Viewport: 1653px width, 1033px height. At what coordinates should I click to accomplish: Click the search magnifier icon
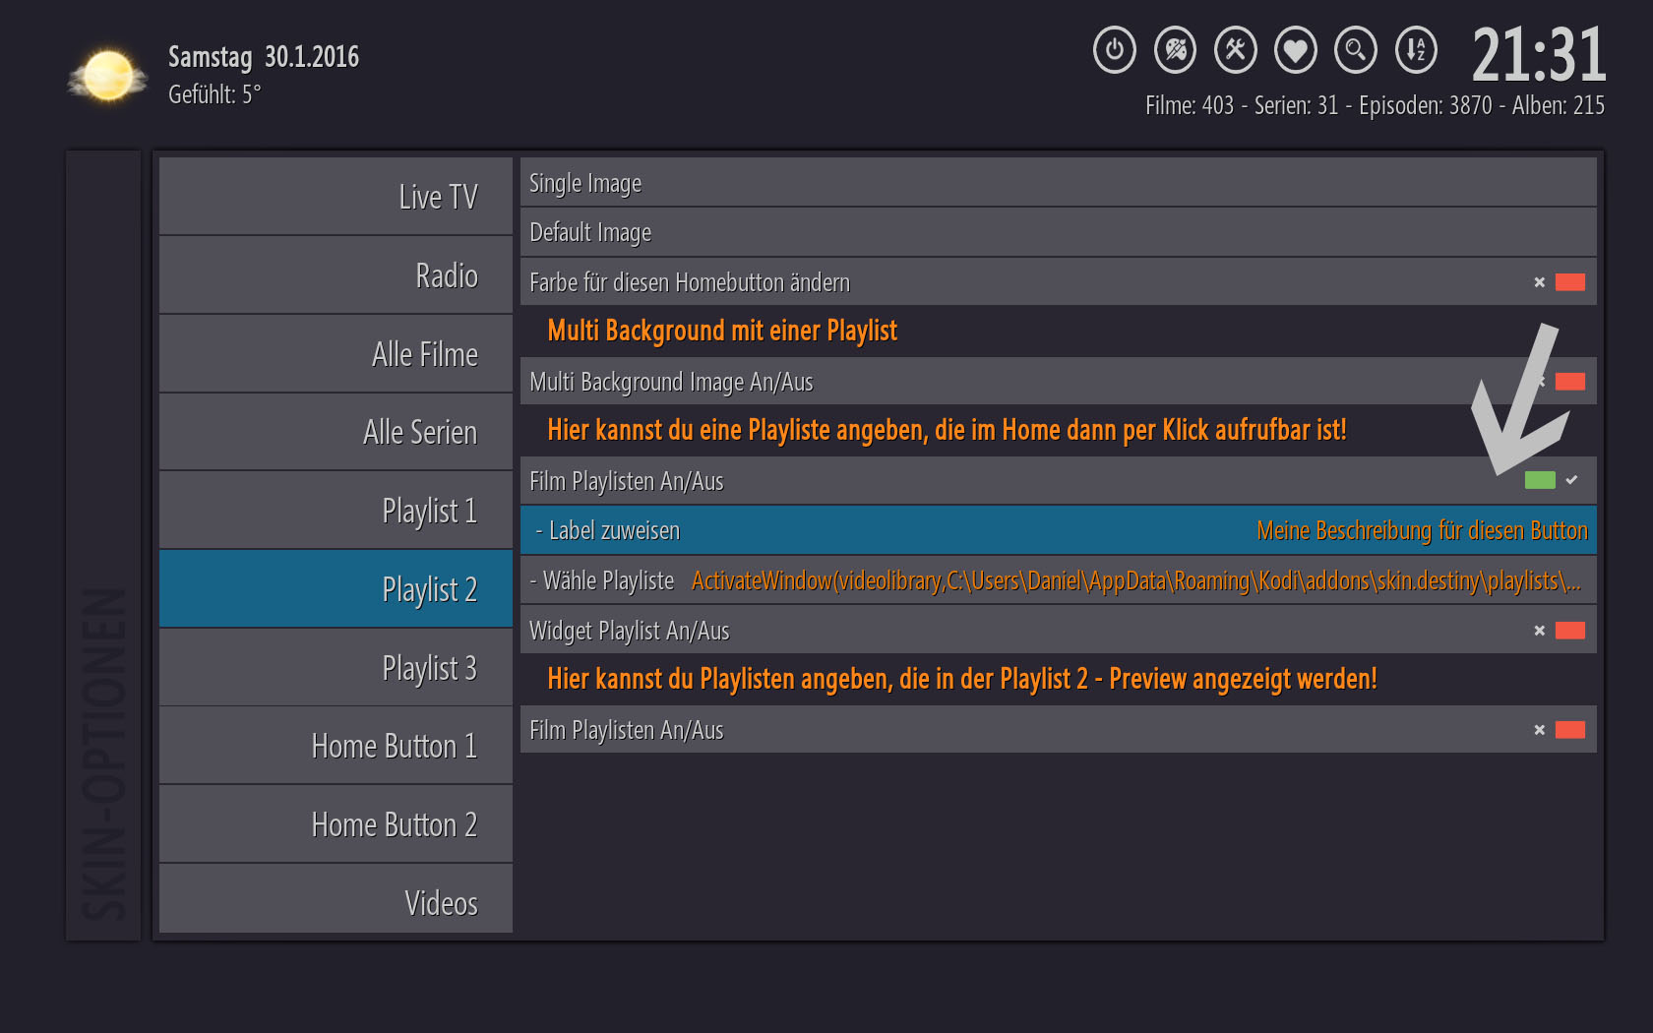(x=1356, y=49)
